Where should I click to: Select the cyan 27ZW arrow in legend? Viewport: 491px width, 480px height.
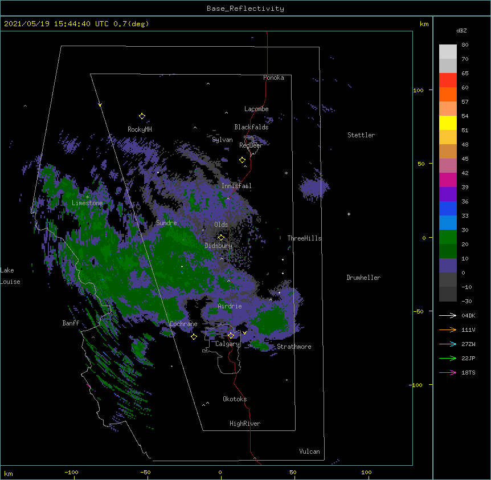[448, 344]
